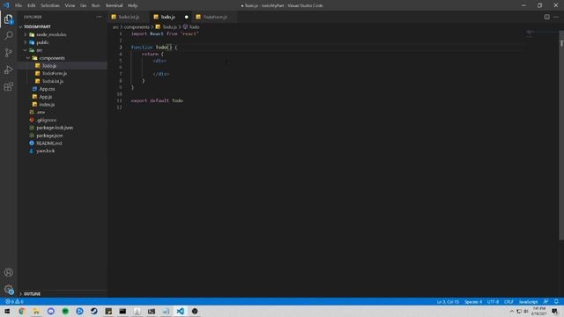564x317 pixels.
Task: Click the Todo symbol breadcrumb
Action: click(191, 27)
